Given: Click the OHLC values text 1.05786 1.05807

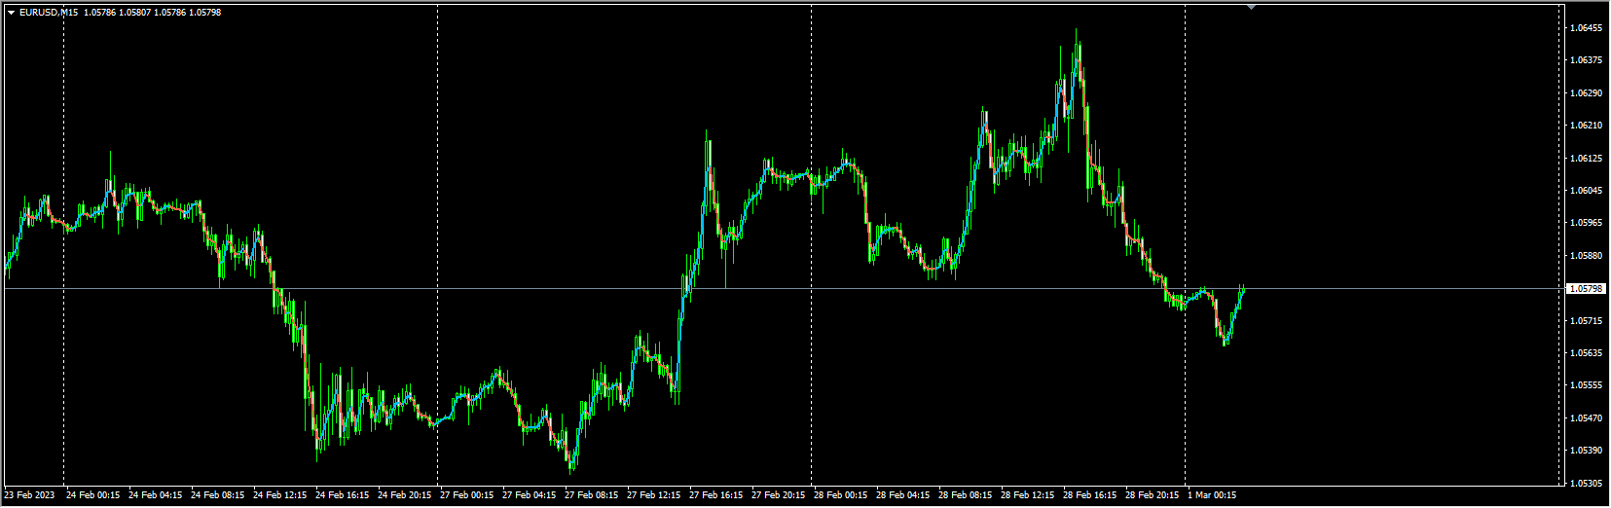Looking at the screenshot, I should pyautogui.click(x=118, y=13).
